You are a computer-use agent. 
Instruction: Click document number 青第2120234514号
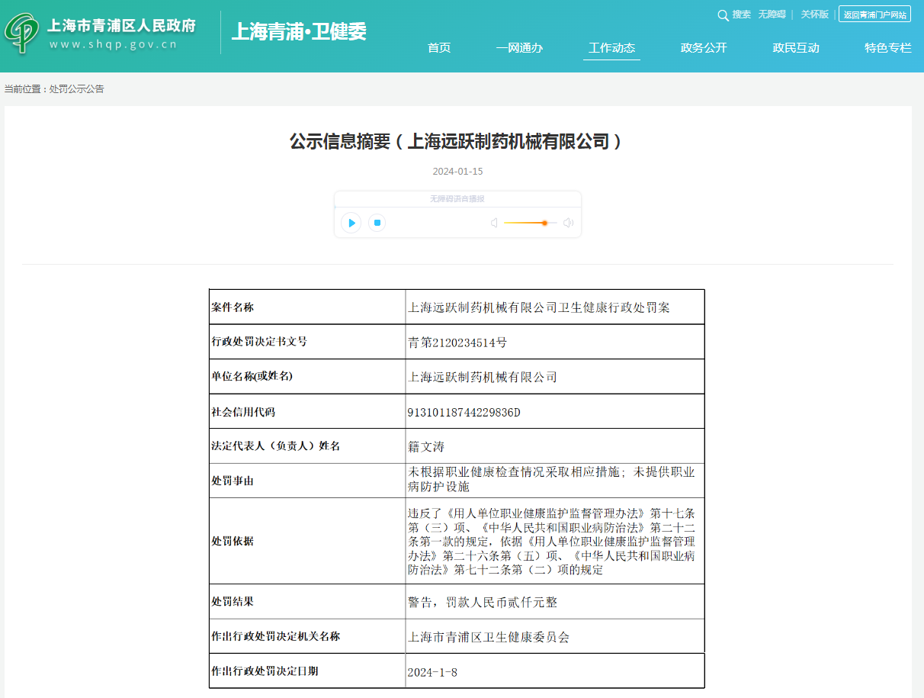pos(457,343)
